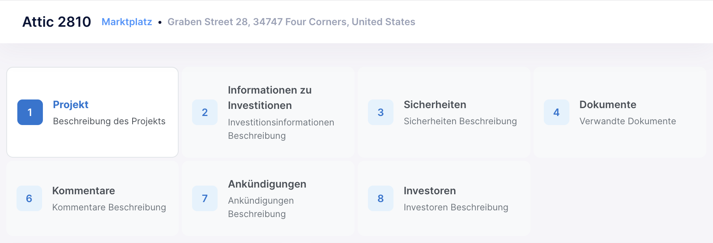Go to the Dokumente tab

pyautogui.click(x=608, y=105)
